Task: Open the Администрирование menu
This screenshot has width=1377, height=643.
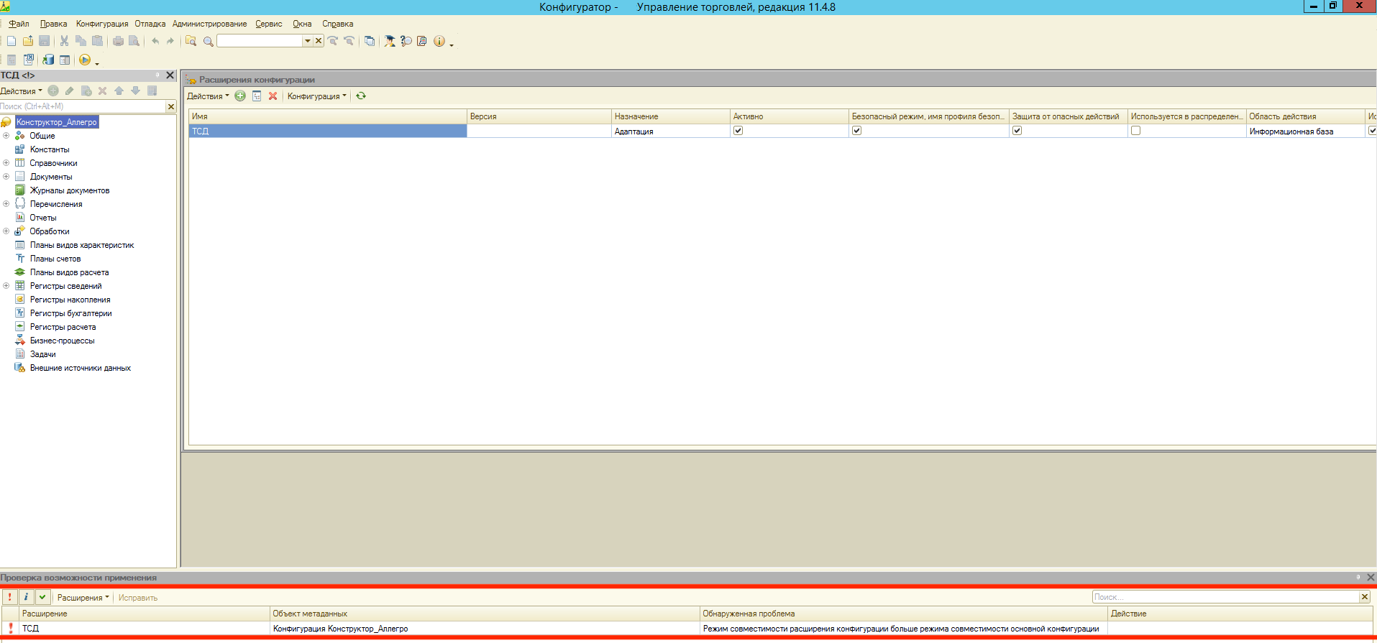Action: (209, 24)
